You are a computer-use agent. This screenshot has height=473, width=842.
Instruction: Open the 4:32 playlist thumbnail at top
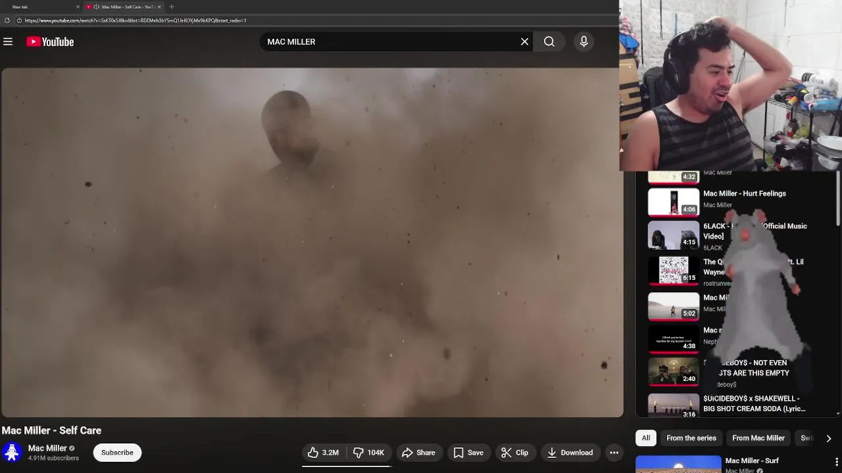point(674,177)
